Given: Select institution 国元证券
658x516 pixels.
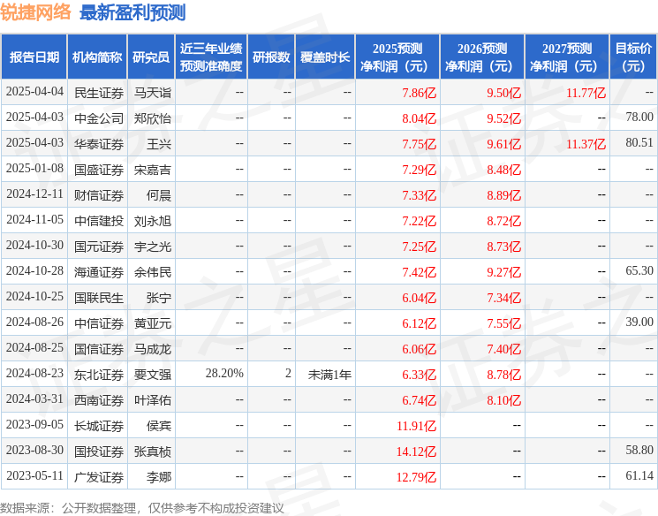Looking at the screenshot, I should [x=99, y=247].
